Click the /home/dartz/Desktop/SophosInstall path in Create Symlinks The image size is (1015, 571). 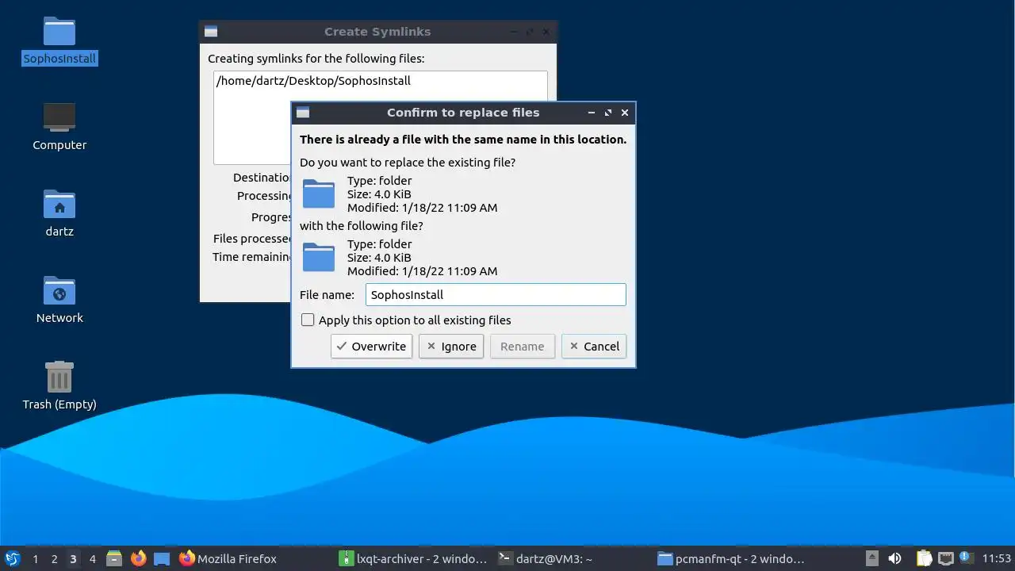[313, 81]
